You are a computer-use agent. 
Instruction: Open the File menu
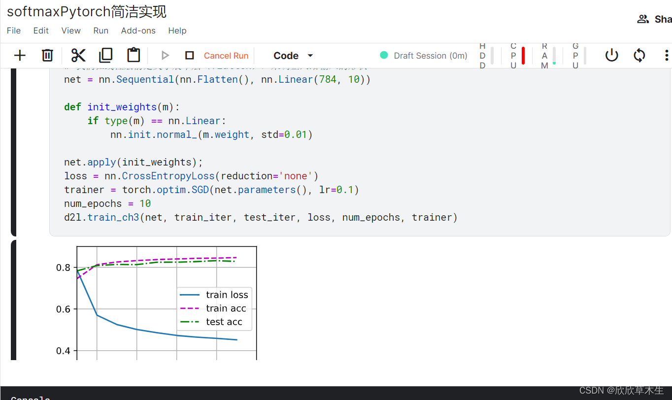tap(14, 31)
